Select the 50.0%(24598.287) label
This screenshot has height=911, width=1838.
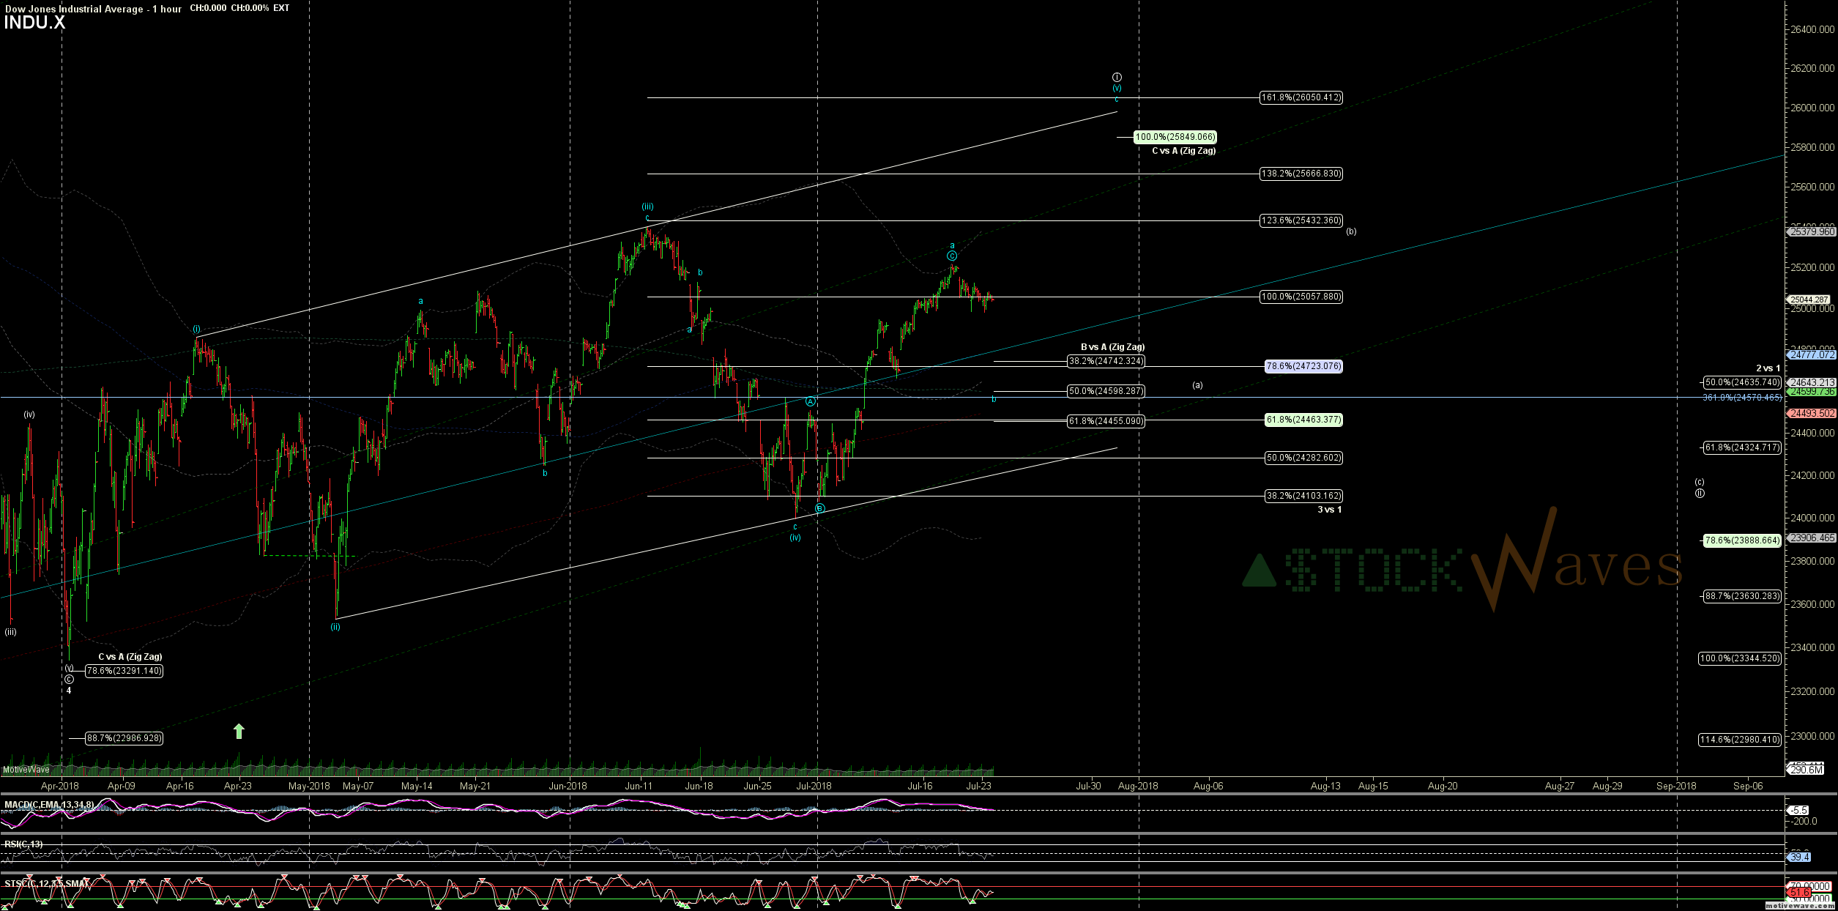[x=1106, y=391]
